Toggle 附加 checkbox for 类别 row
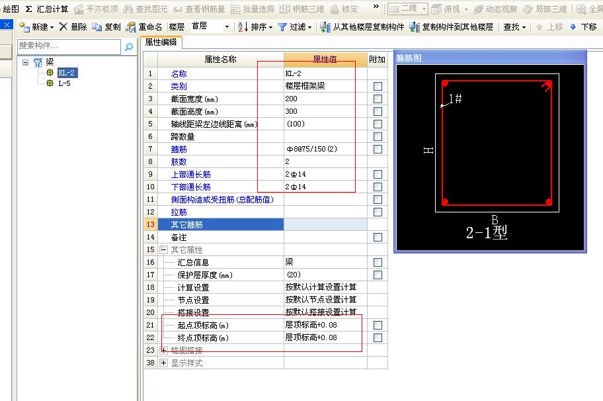 coord(378,86)
